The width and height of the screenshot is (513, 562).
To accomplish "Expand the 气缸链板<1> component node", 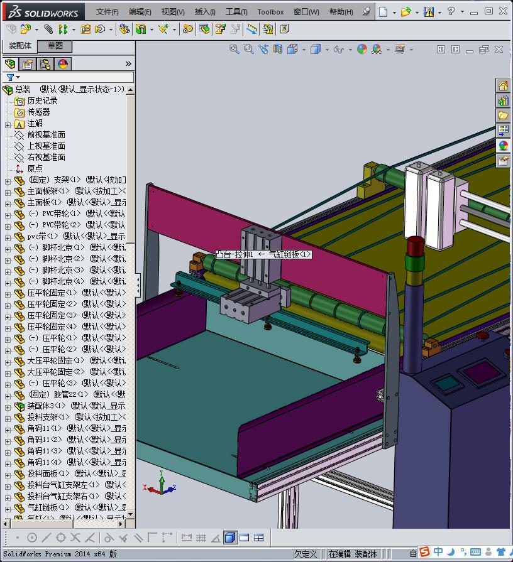I will pos(8,509).
